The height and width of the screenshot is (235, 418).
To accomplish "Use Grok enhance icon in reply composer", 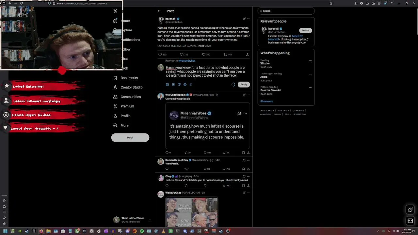I will tap(179, 85).
